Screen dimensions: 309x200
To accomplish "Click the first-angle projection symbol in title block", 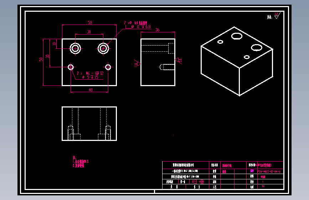I will [198, 182].
